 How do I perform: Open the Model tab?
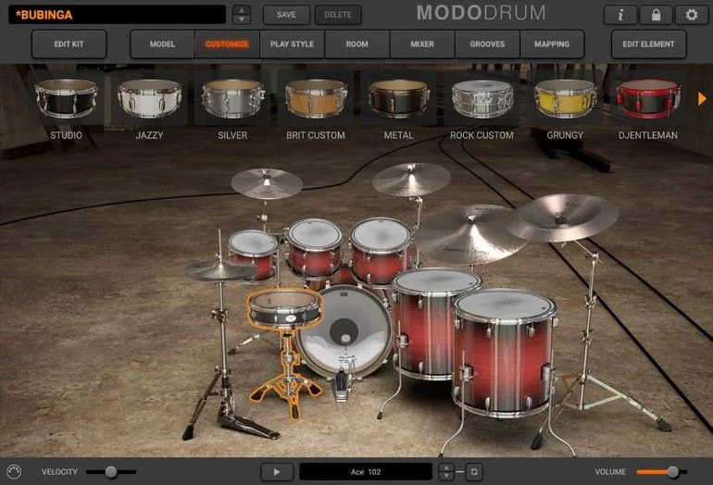[162, 44]
